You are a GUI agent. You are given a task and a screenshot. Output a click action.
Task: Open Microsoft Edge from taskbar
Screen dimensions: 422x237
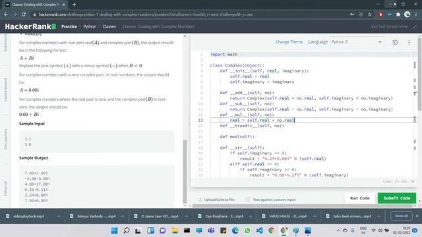(x=235, y=230)
